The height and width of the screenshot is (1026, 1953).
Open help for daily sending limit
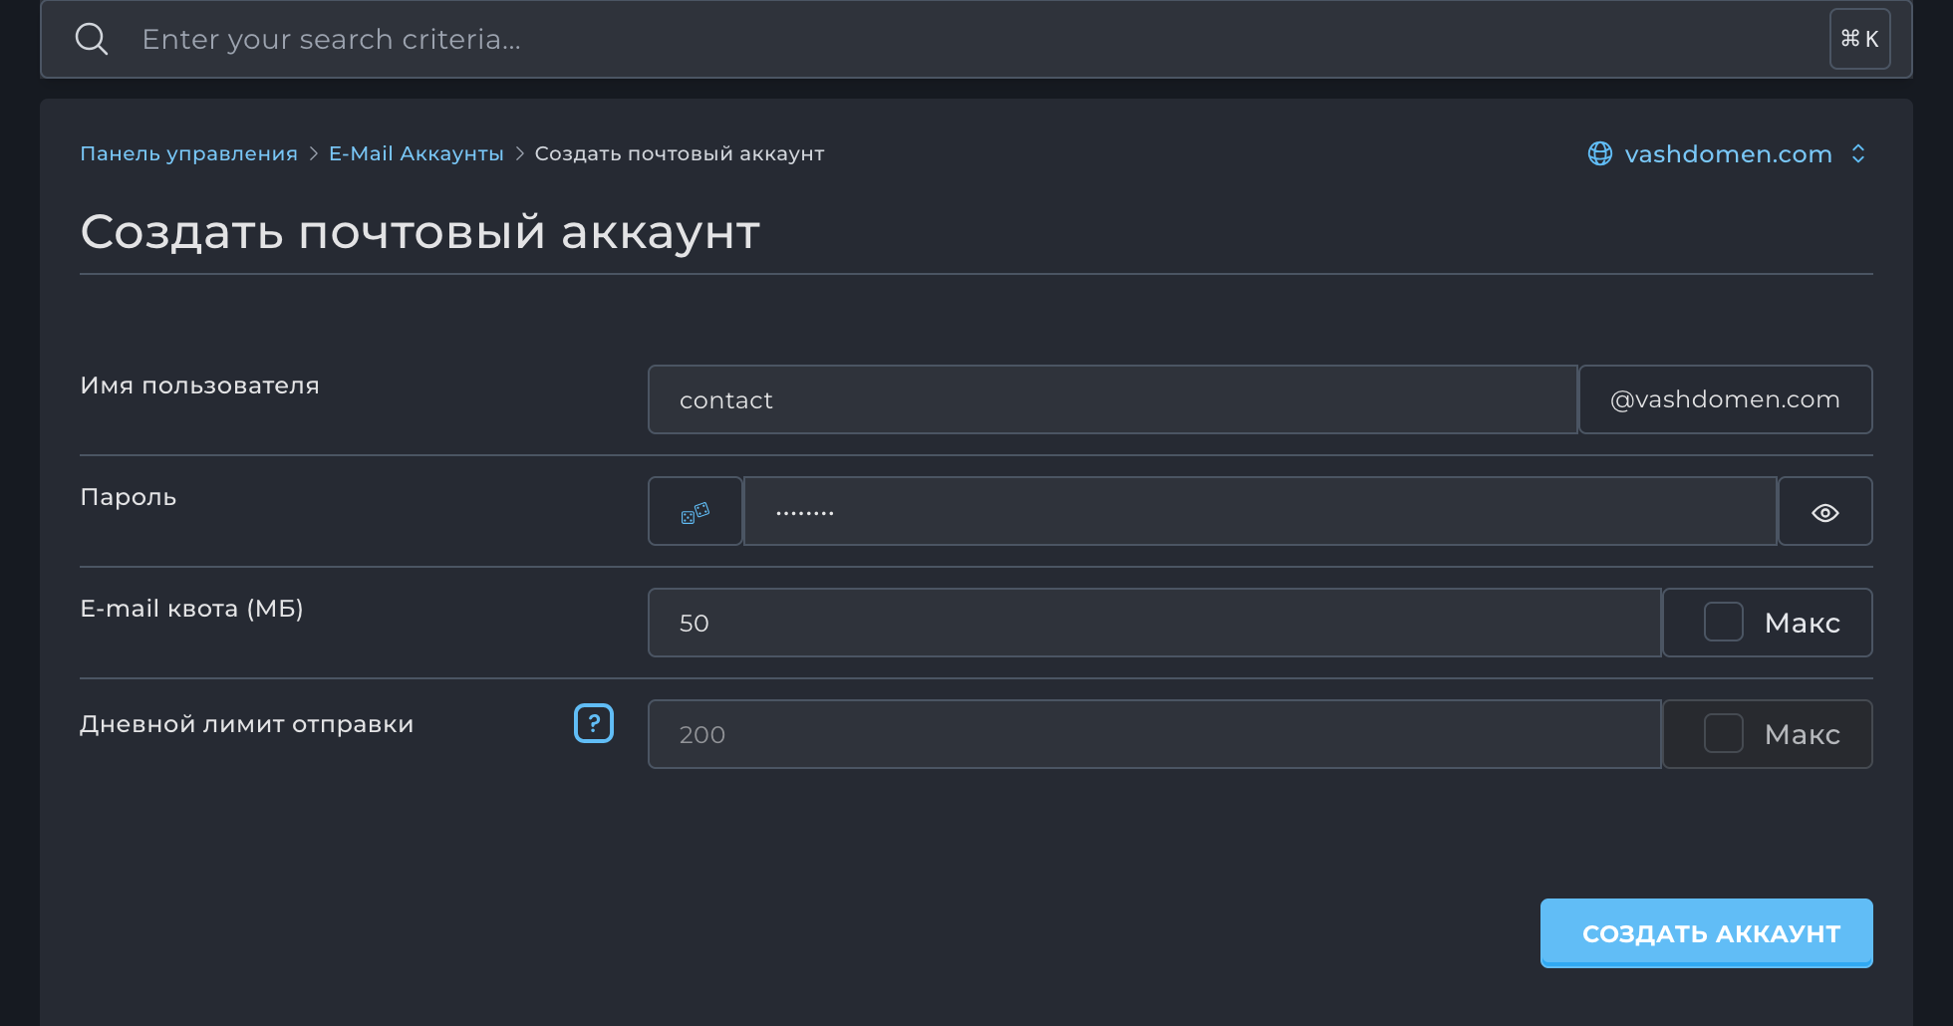(594, 723)
